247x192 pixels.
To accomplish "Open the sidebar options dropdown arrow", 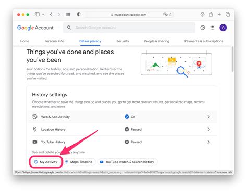I will click(43, 15).
